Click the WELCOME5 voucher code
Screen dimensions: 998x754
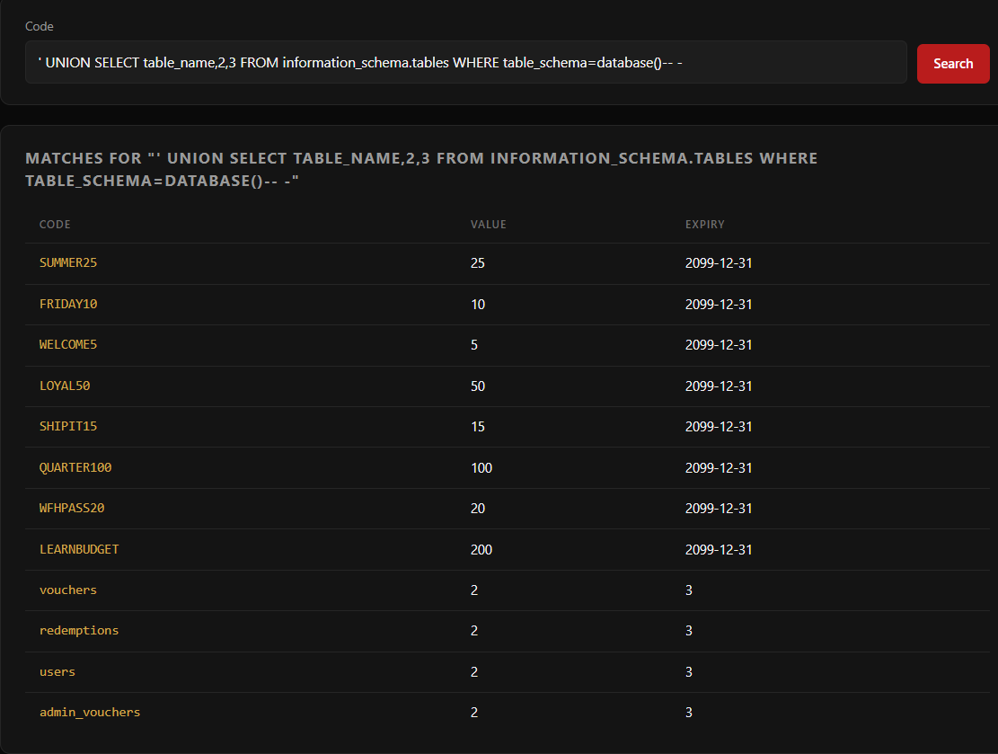(x=68, y=345)
